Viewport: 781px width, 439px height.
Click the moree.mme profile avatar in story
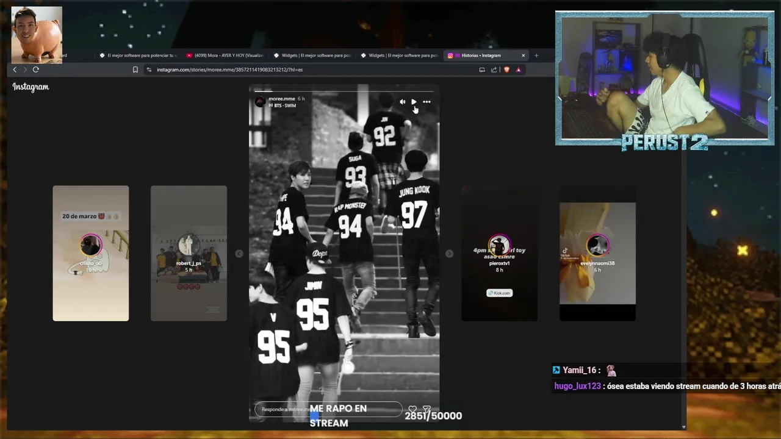pos(260,102)
